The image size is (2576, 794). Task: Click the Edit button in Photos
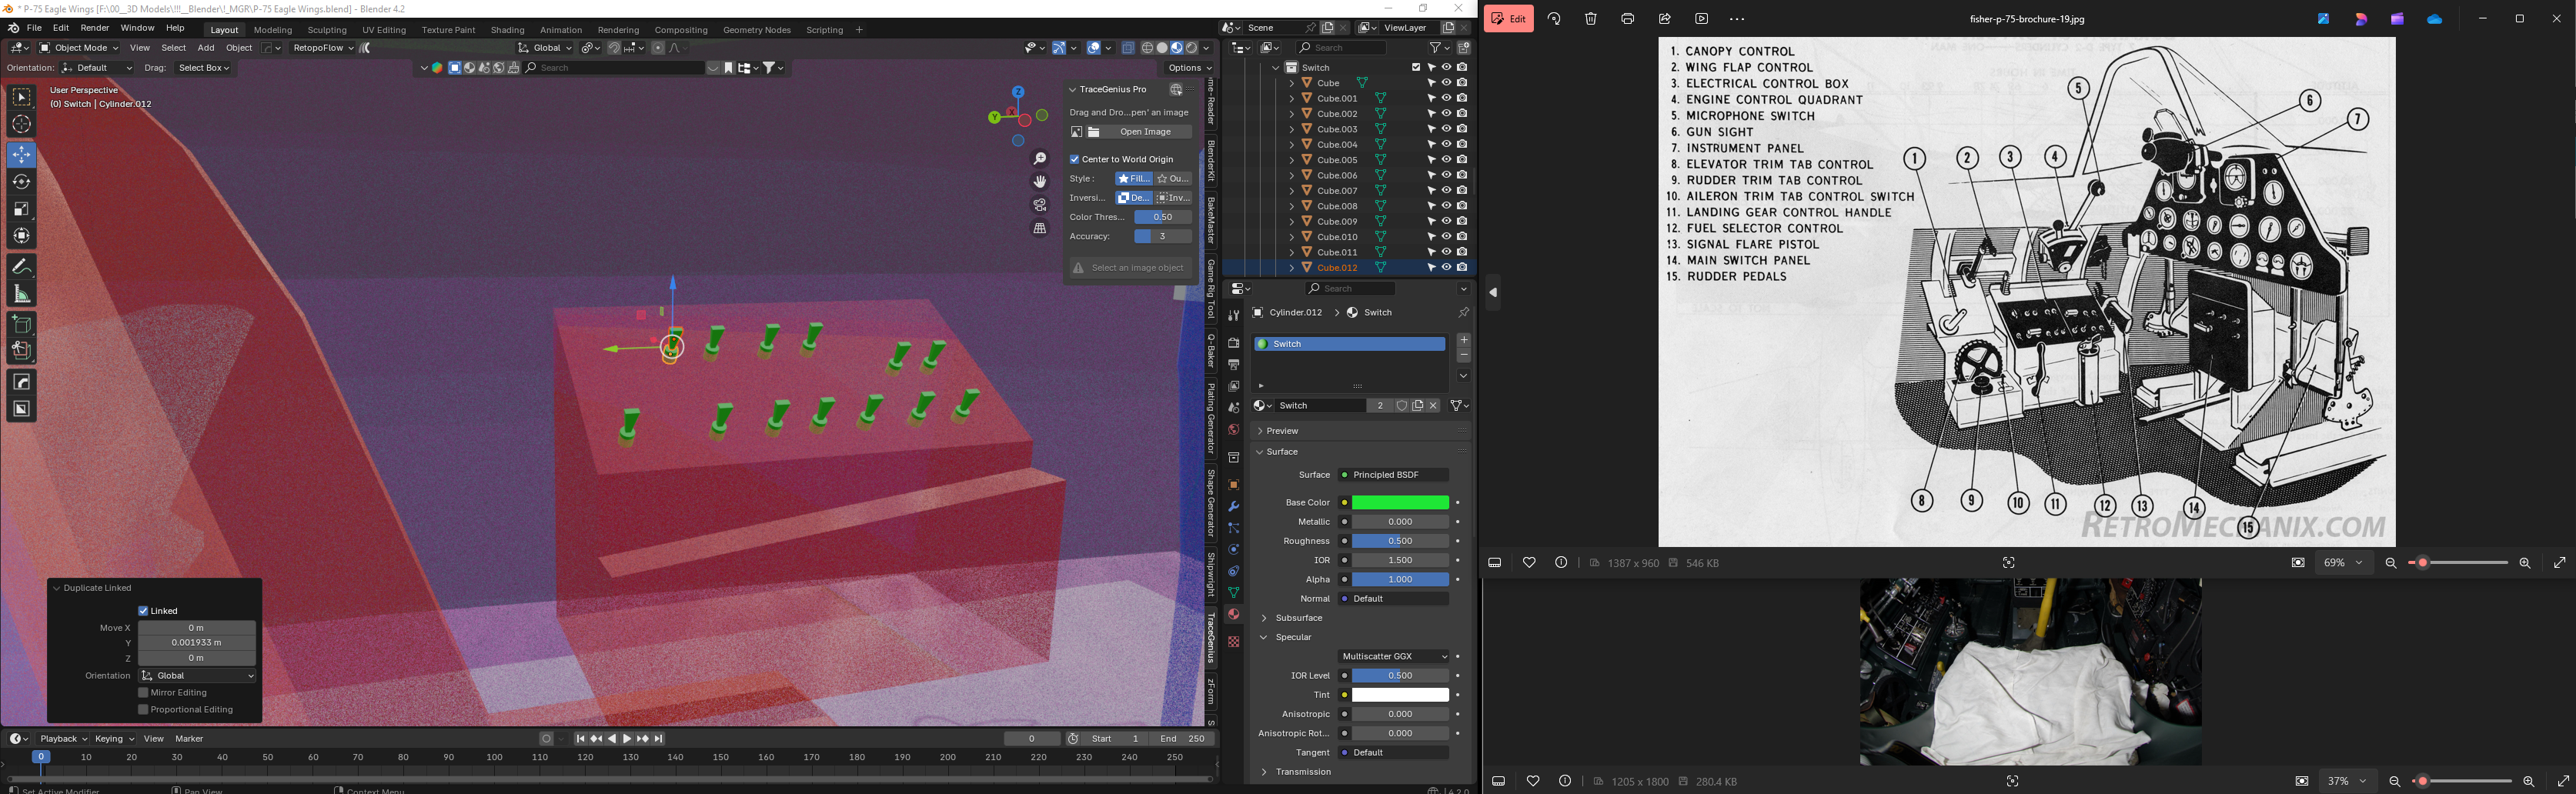(1509, 19)
